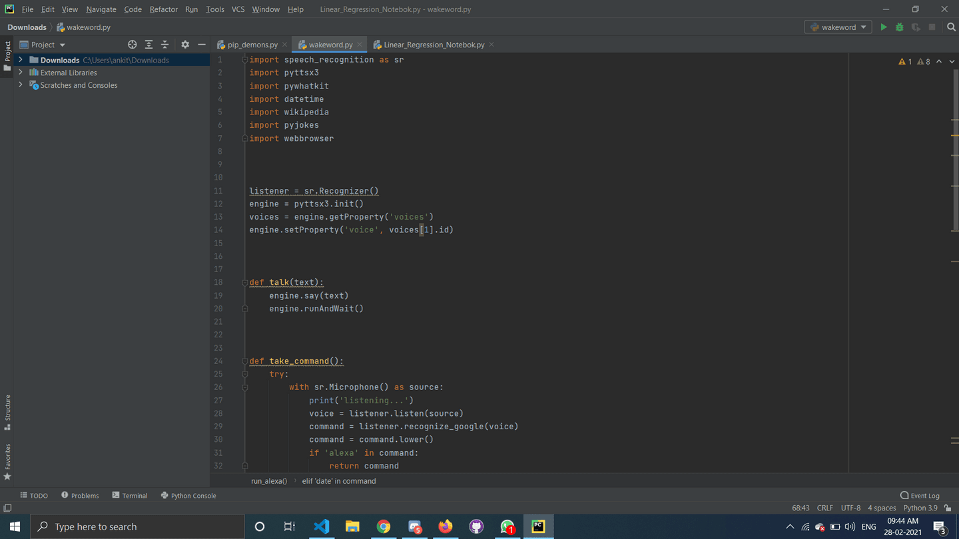Open Firefox from taskbar
Viewport: 959px width, 539px height.
click(x=446, y=526)
